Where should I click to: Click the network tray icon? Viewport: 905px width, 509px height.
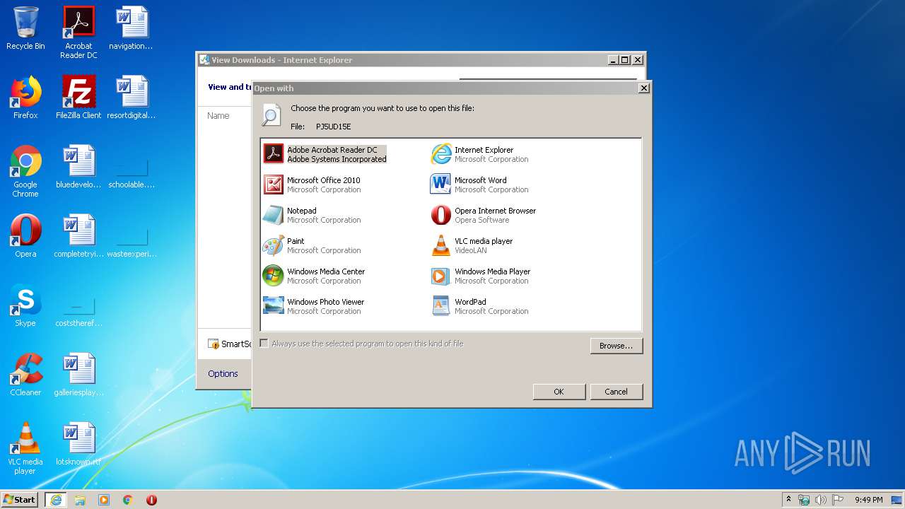tap(804, 500)
